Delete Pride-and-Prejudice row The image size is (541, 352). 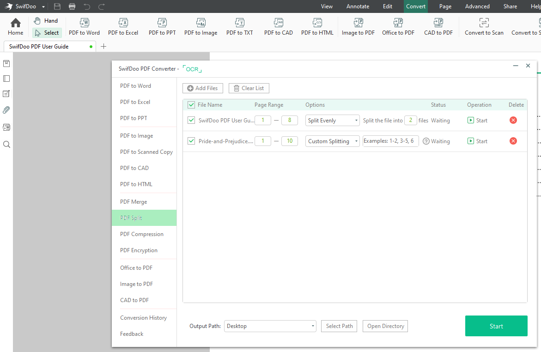[x=513, y=141]
